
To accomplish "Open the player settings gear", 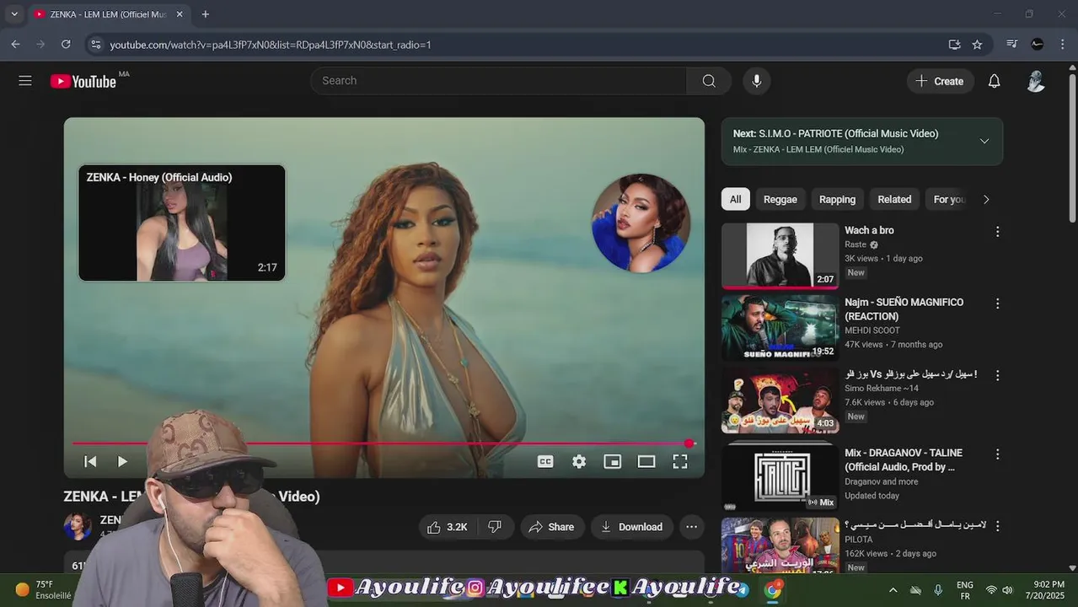I will [579, 461].
